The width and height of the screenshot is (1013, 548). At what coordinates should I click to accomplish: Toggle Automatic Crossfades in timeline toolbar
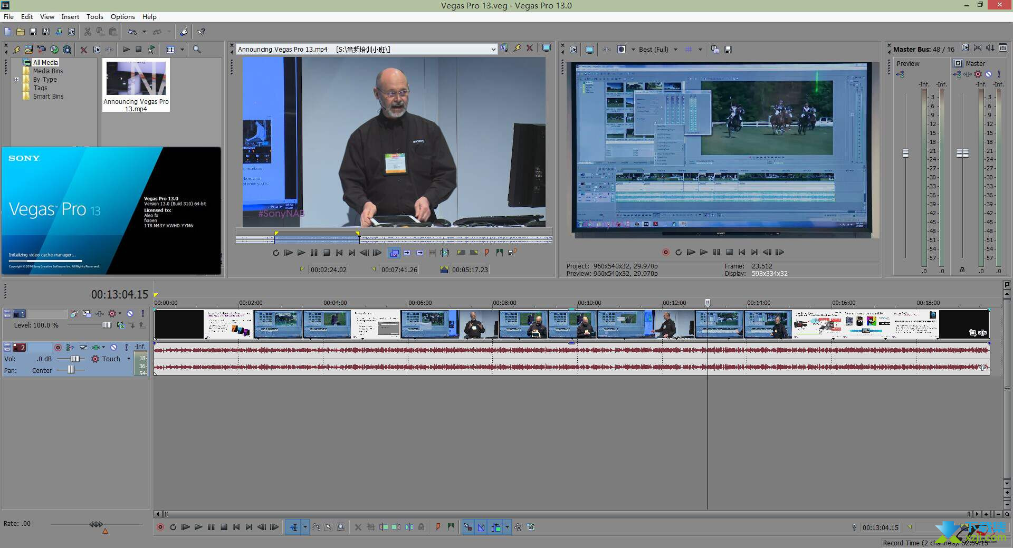point(481,527)
